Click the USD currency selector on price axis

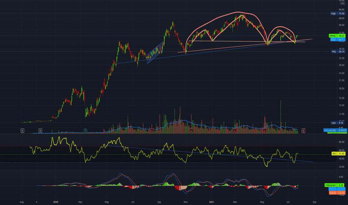pos(342,3)
